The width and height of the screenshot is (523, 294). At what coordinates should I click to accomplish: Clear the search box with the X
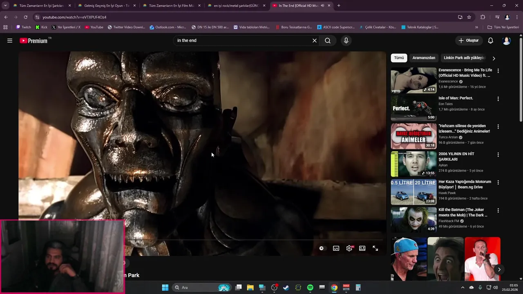(x=315, y=40)
